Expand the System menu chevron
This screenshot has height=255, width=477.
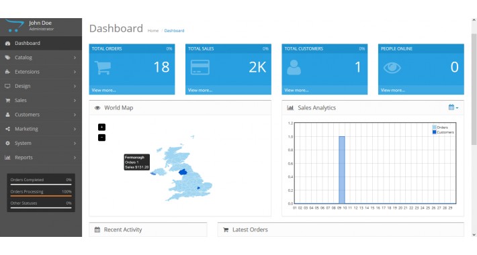[75, 143]
